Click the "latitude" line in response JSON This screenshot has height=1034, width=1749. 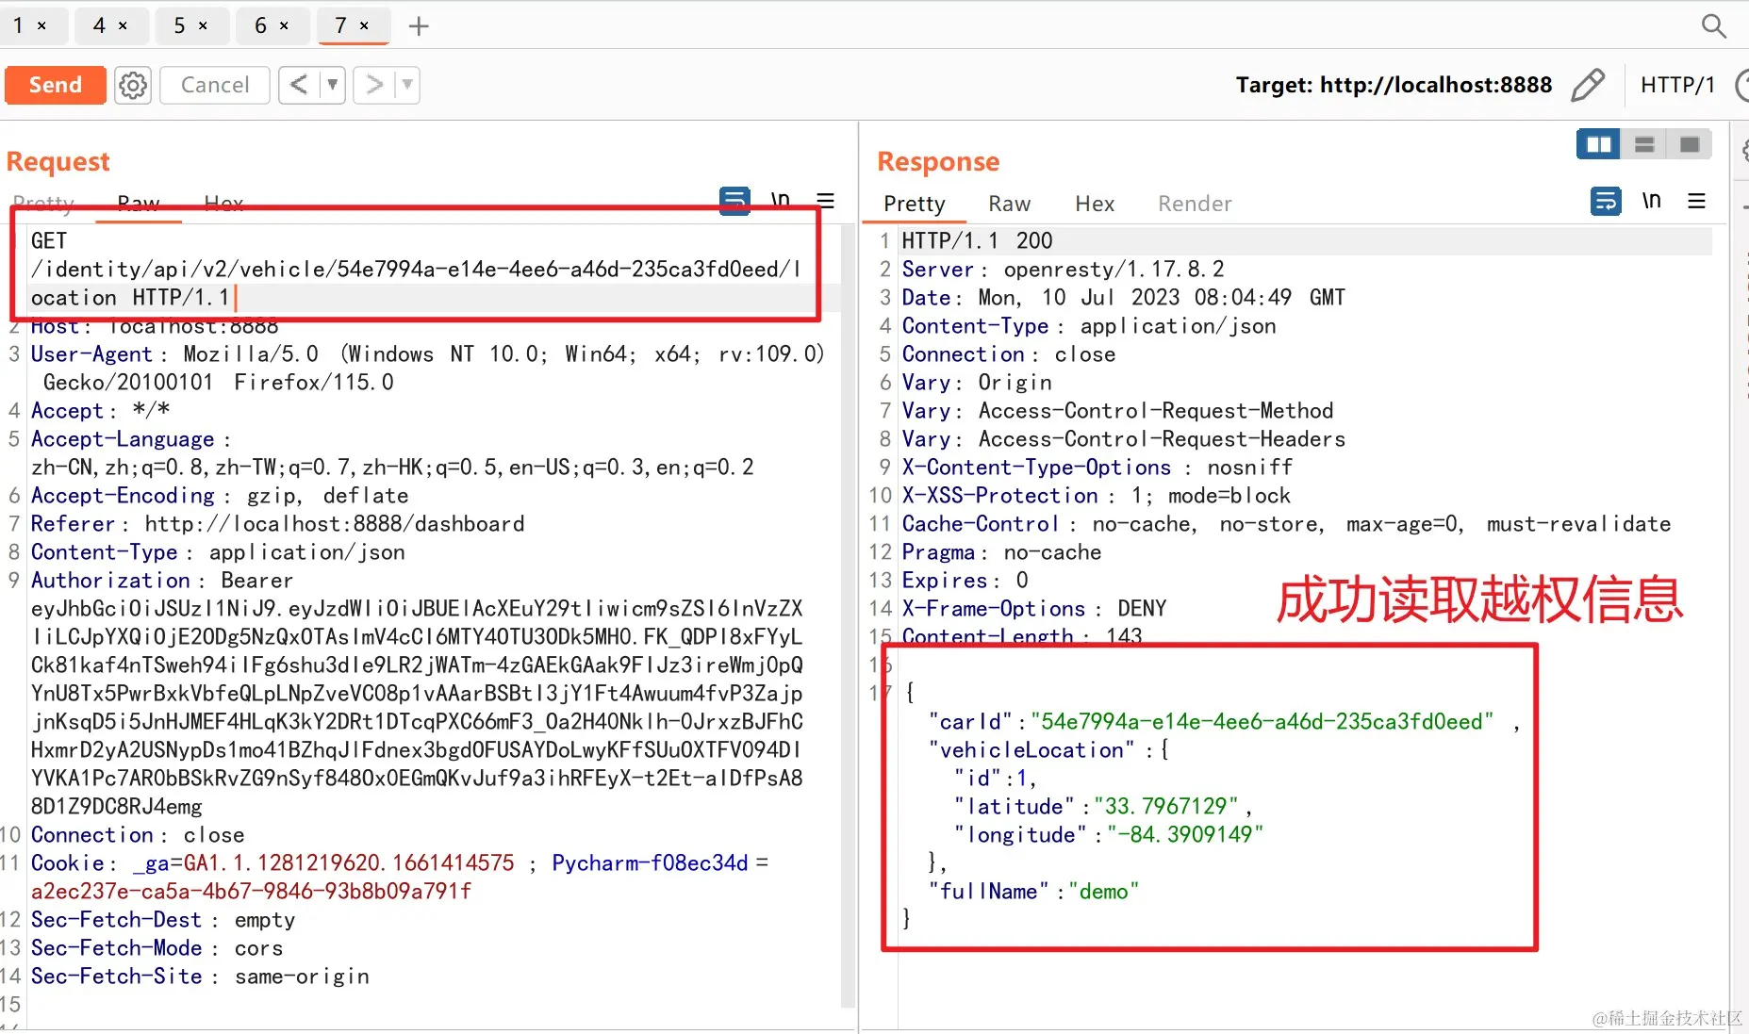[x=1103, y=807]
